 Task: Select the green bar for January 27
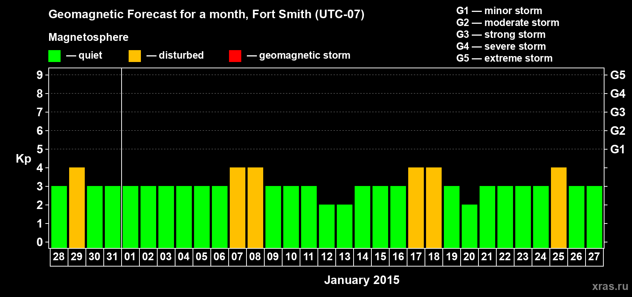click(x=594, y=217)
